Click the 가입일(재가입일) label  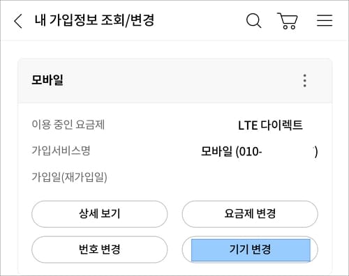tap(69, 177)
